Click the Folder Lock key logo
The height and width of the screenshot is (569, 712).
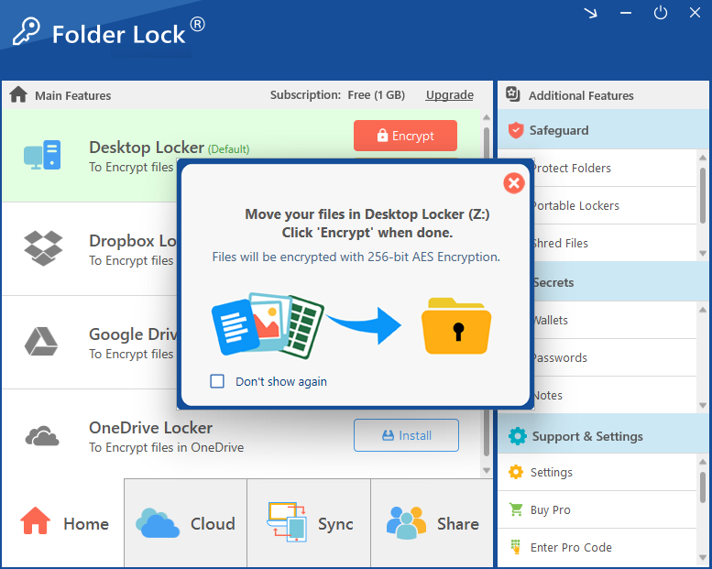click(26, 32)
